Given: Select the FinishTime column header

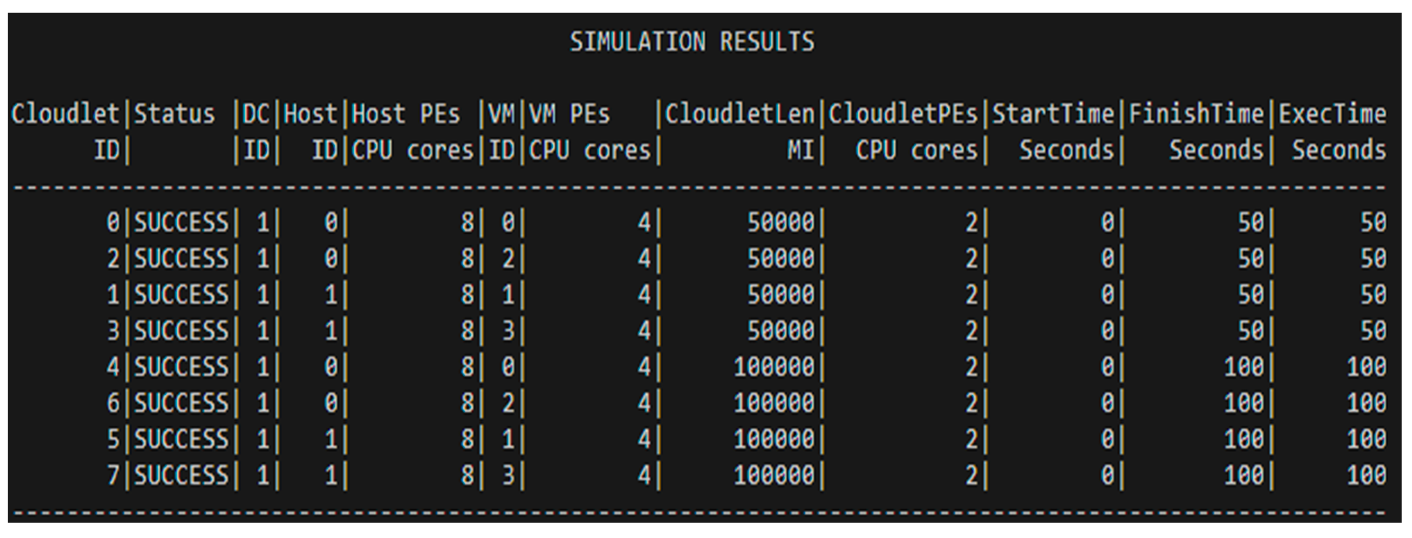Looking at the screenshot, I should (1196, 115).
